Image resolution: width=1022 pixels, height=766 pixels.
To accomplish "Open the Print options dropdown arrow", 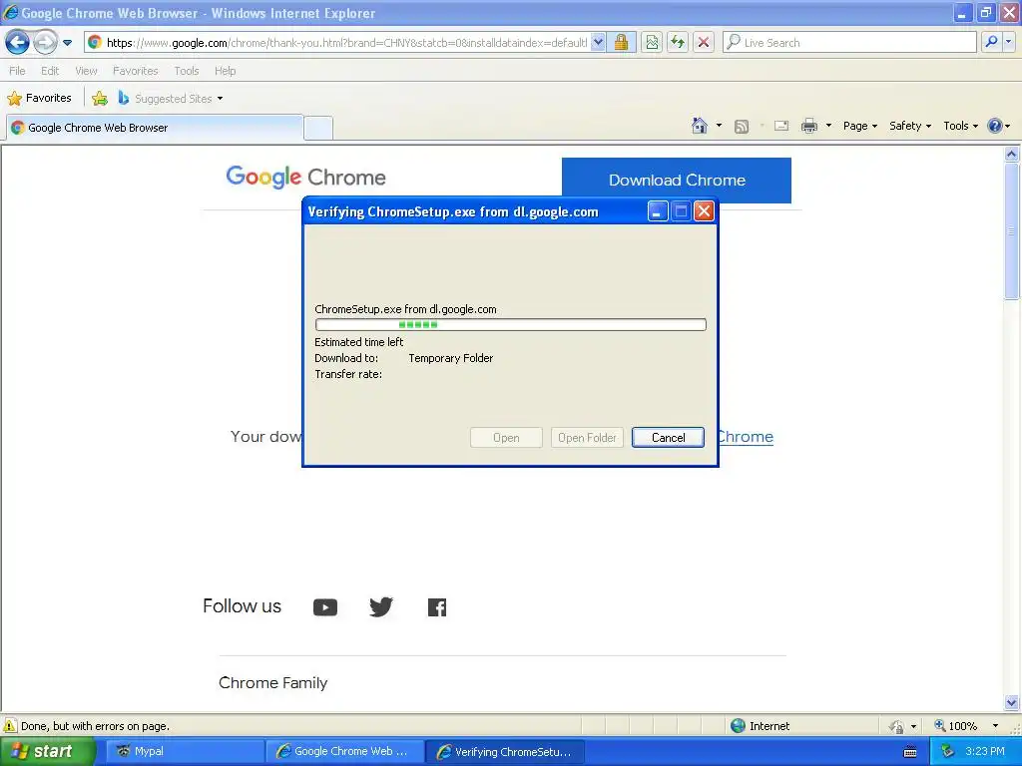I will click(828, 126).
